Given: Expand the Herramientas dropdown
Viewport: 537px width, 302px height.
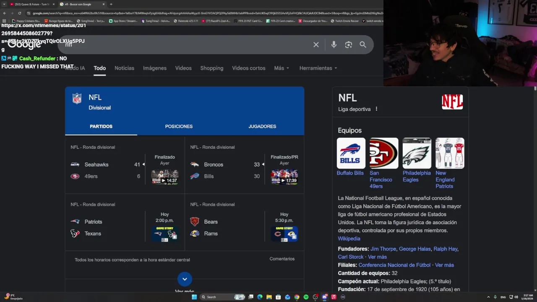Looking at the screenshot, I should [x=318, y=68].
